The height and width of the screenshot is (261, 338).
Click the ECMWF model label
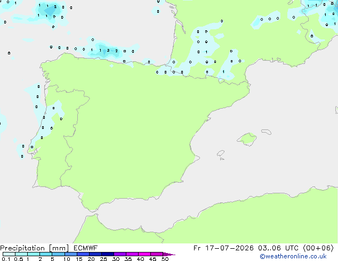pyautogui.click(x=86, y=248)
